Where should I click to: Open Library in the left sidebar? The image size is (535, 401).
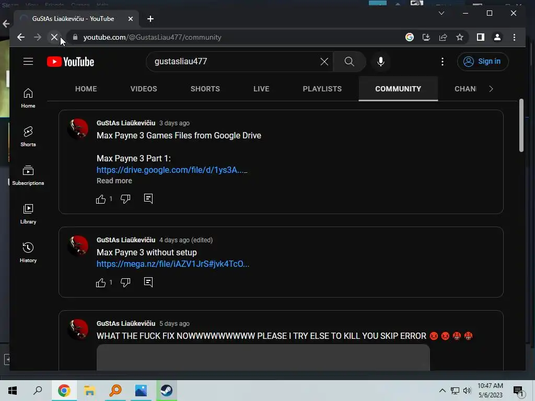28,214
